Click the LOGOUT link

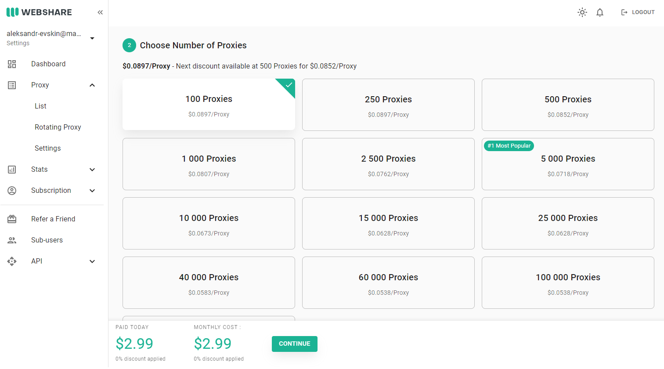coord(638,12)
